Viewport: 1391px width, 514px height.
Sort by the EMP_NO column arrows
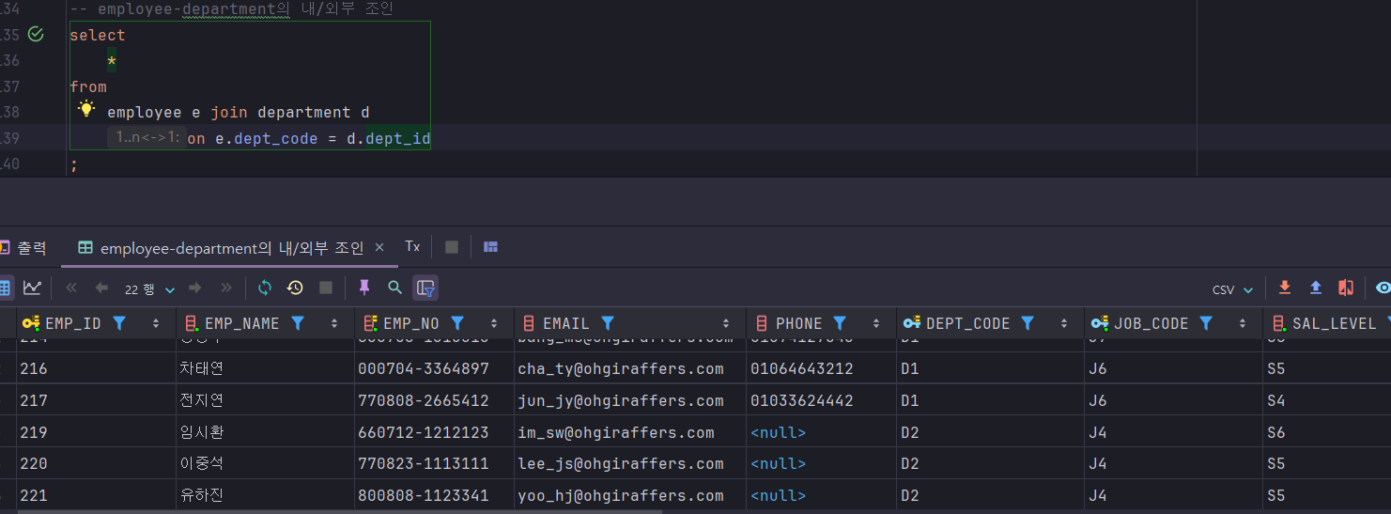click(494, 323)
